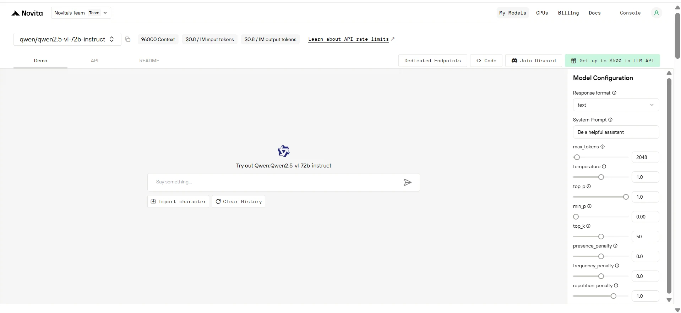Show info for Response format
681x313 pixels.
pyautogui.click(x=614, y=93)
